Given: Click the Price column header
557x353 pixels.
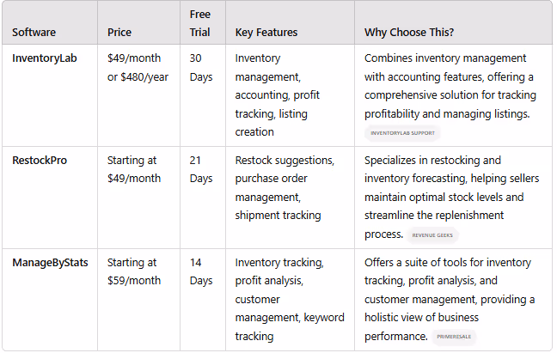Looking at the screenshot, I should pos(119,33).
